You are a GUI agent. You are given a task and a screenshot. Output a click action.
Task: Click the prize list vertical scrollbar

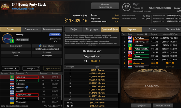(x=119, y=81)
